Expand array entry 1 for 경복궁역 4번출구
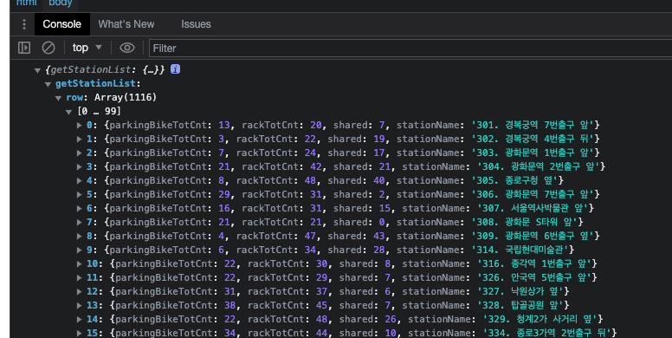672x338 pixels. tap(80, 139)
